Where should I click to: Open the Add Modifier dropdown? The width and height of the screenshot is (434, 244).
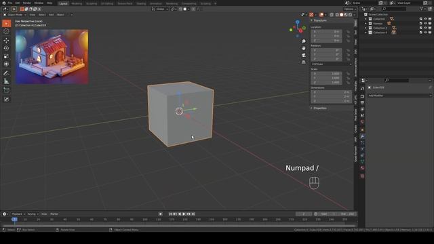tap(399, 96)
